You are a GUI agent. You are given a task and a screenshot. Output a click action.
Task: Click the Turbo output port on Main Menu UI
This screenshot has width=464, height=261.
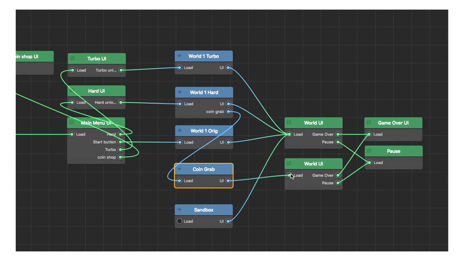tap(121, 150)
